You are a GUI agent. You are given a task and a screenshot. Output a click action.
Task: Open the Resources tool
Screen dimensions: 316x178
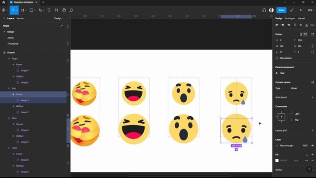click(x=57, y=10)
